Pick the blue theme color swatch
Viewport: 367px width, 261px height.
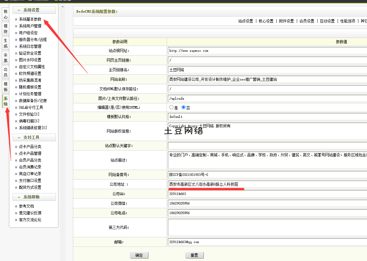[x=60, y=1]
